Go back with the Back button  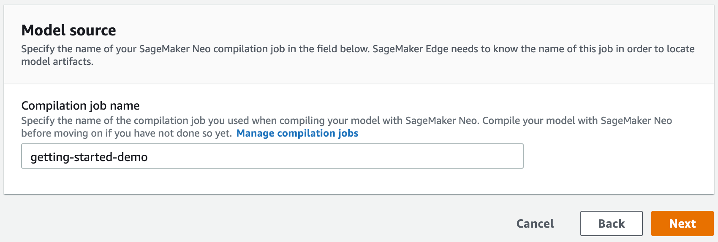[x=611, y=223]
